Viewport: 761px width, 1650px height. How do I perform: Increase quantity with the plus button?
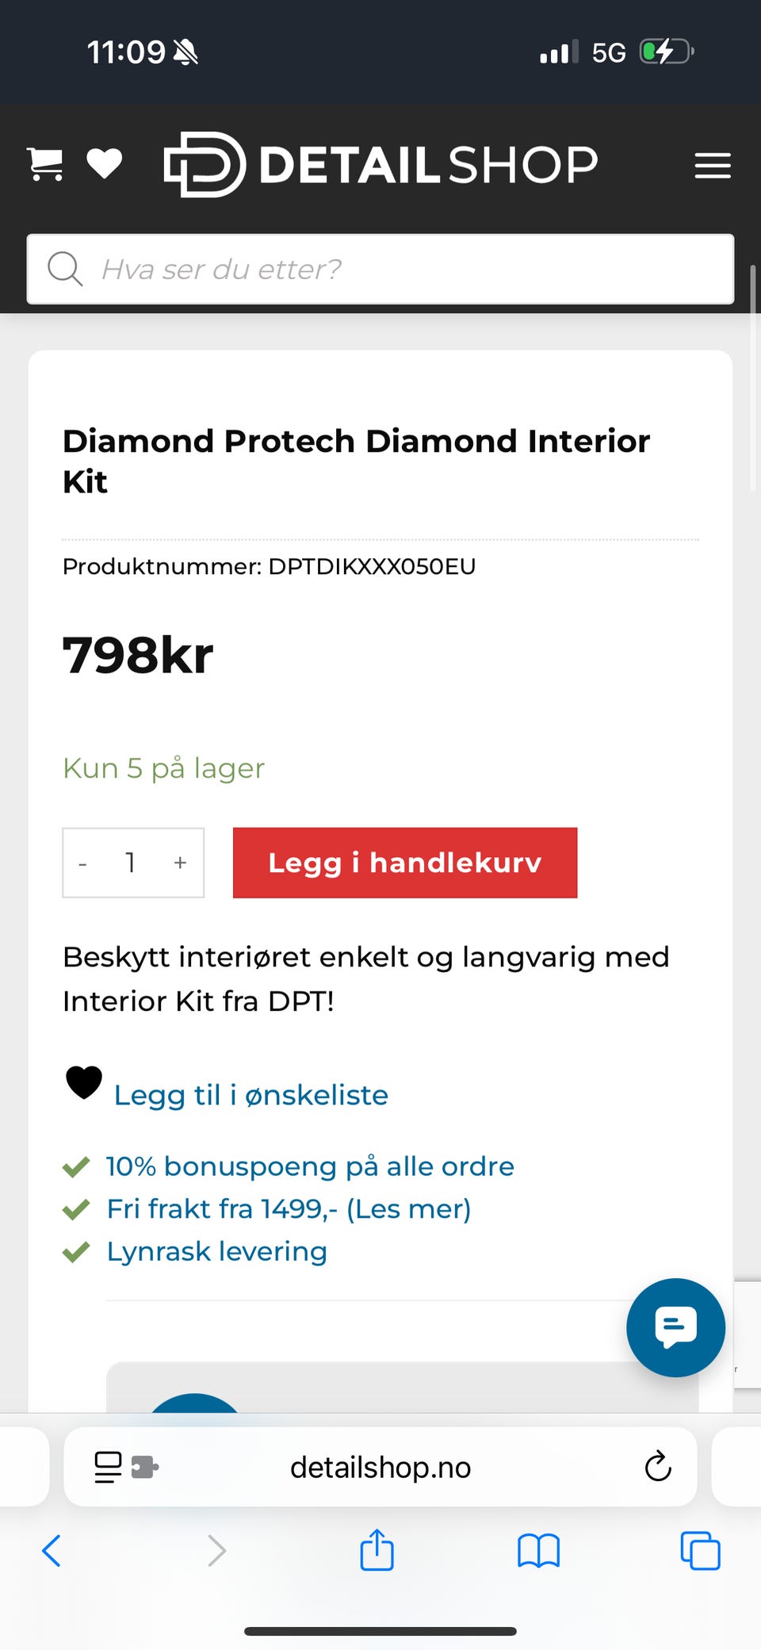pyautogui.click(x=180, y=863)
